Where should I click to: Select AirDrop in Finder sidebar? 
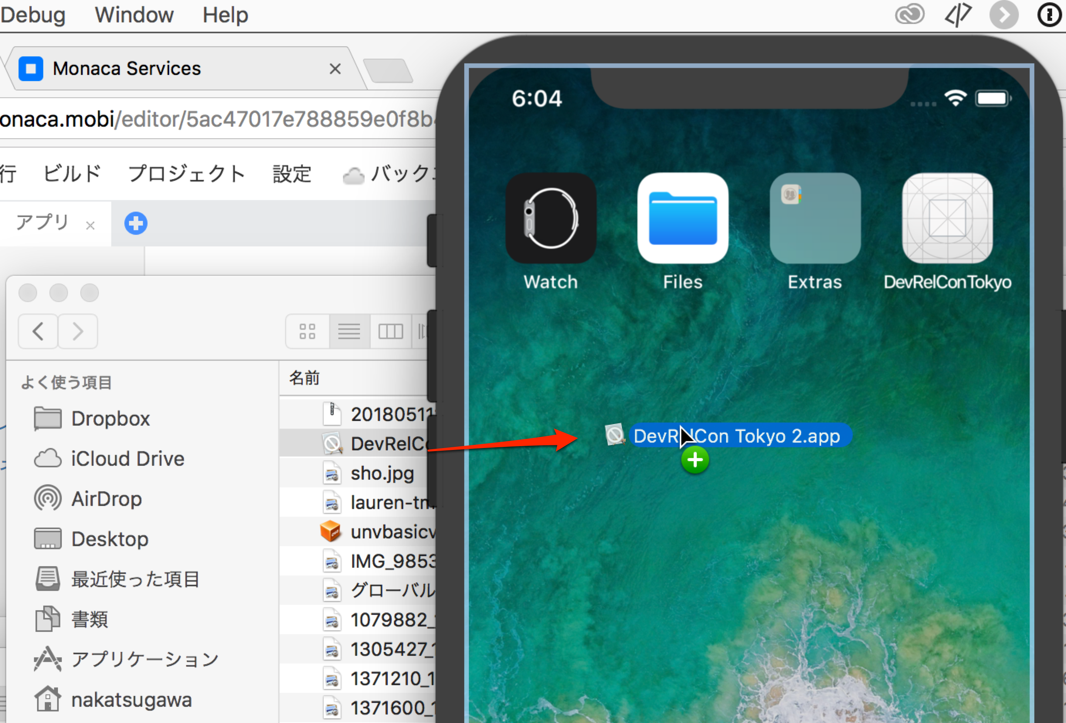tap(88, 499)
